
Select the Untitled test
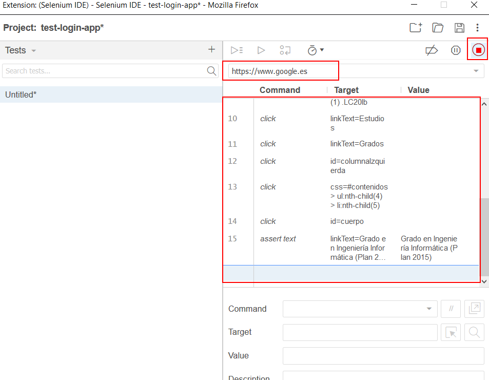21,94
